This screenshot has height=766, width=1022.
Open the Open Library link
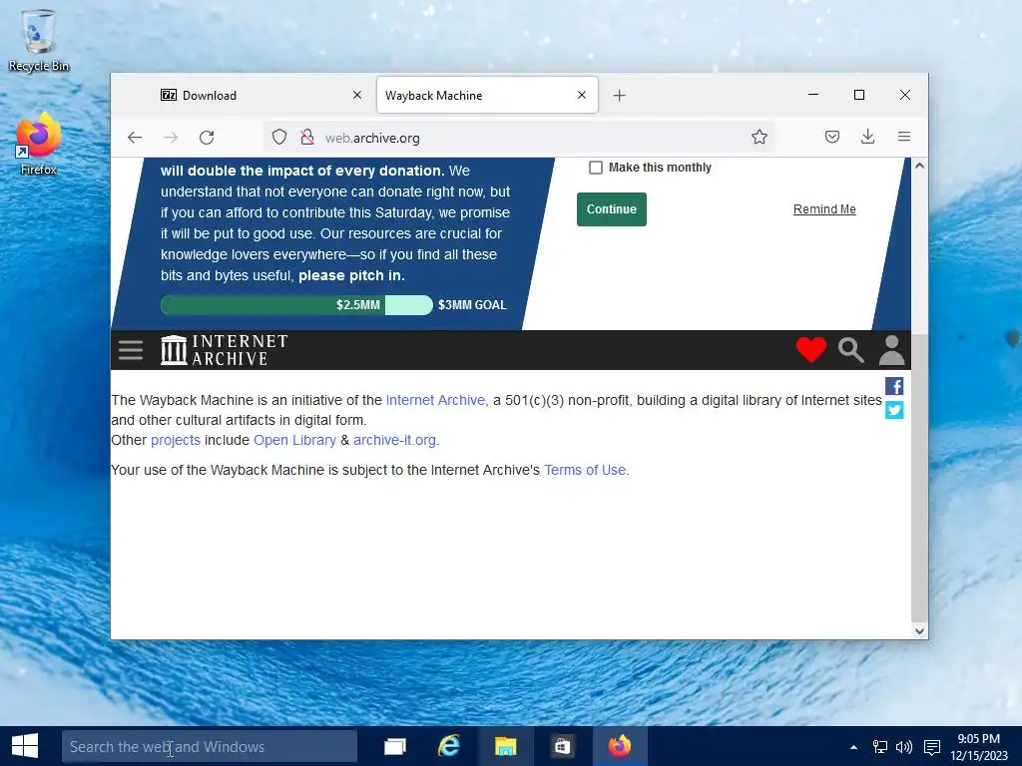[294, 440]
